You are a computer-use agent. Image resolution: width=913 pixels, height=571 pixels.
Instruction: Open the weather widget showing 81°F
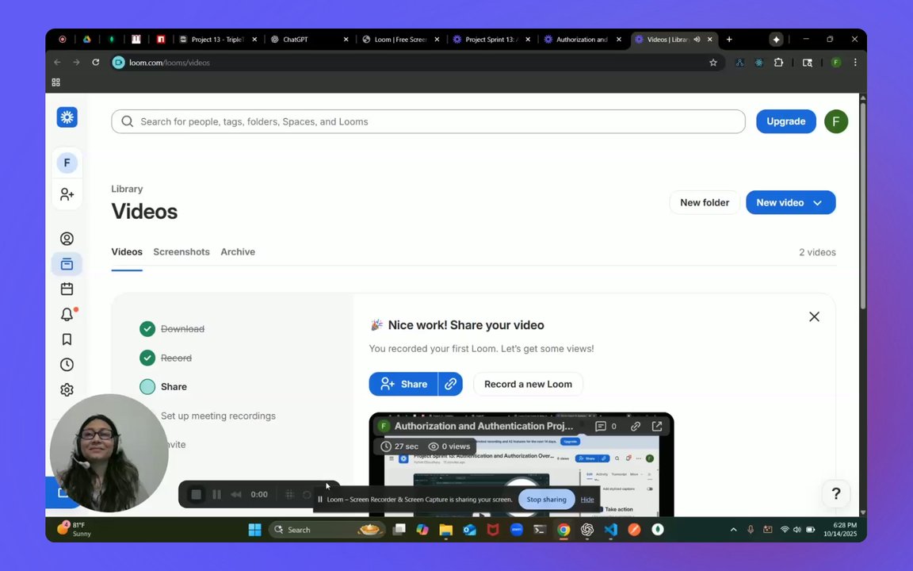pos(74,529)
